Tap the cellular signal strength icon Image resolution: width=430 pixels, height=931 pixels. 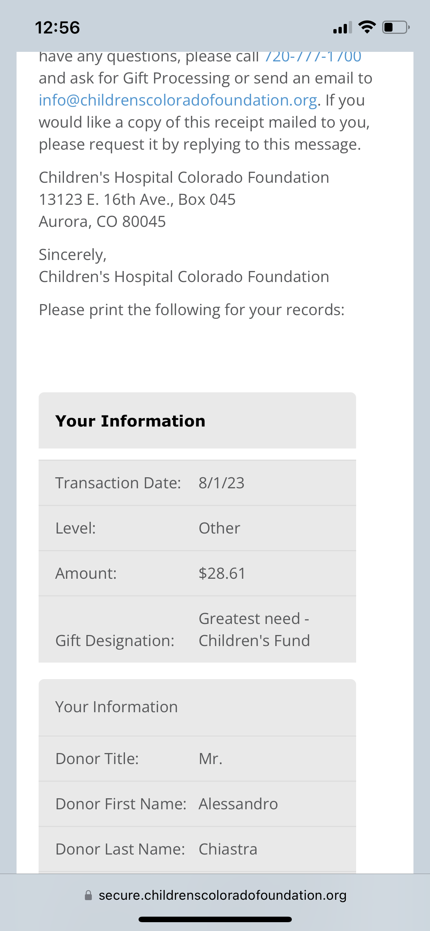[342, 28]
